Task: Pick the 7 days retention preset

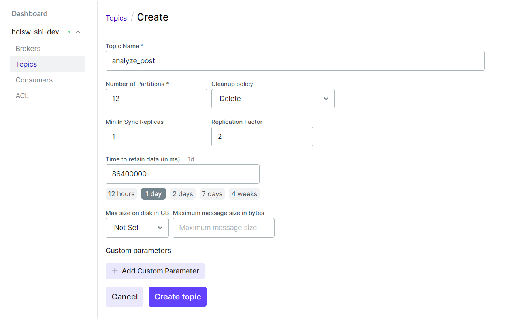Action: pyautogui.click(x=212, y=194)
